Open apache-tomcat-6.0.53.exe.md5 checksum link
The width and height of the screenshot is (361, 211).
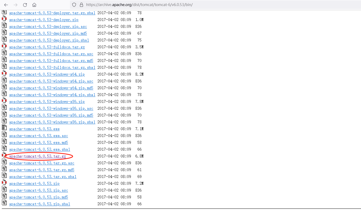pyautogui.click(x=39, y=143)
